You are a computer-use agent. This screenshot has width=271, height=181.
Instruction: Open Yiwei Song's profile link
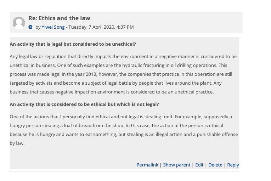pos(53,27)
